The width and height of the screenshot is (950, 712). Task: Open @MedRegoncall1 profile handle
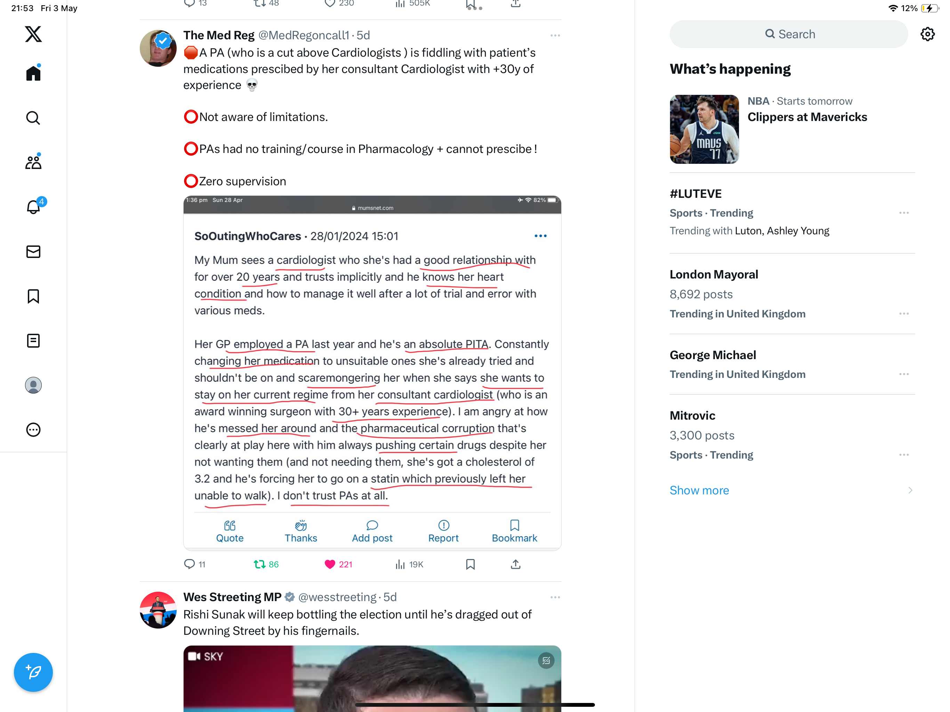tap(303, 35)
